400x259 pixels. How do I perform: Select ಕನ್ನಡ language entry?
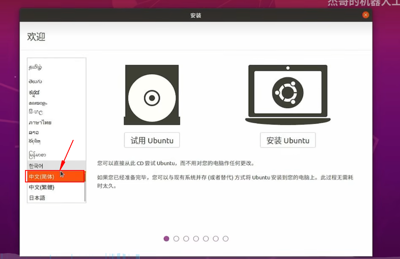coord(34,93)
